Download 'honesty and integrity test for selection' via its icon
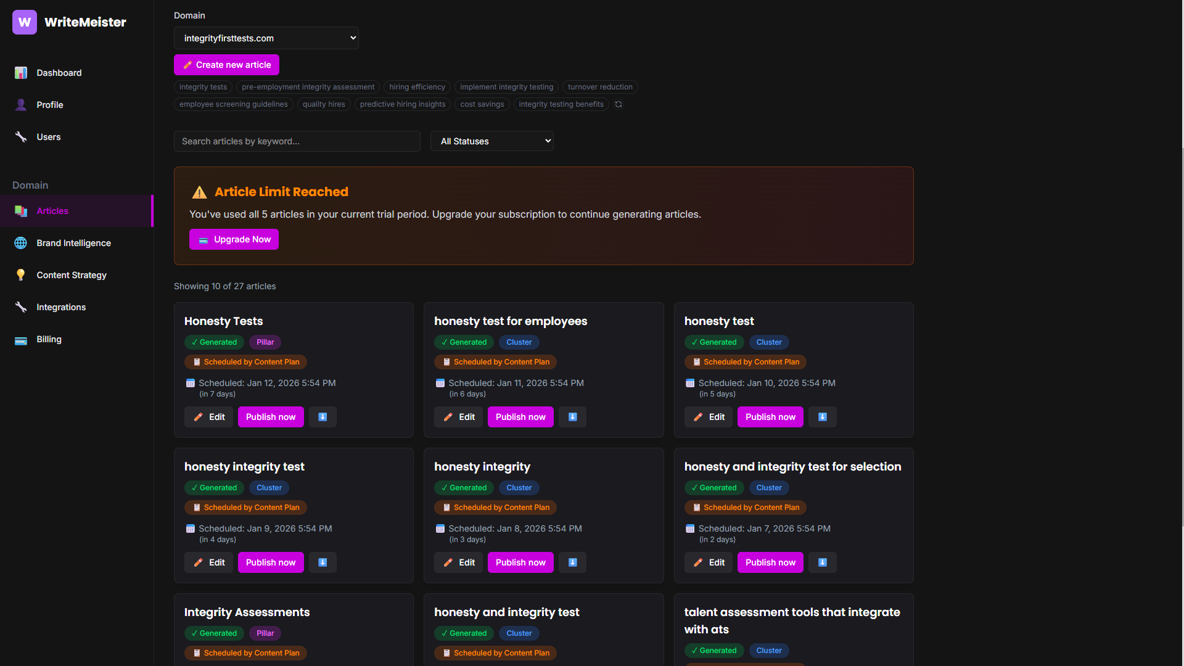 tap(822, 562)
